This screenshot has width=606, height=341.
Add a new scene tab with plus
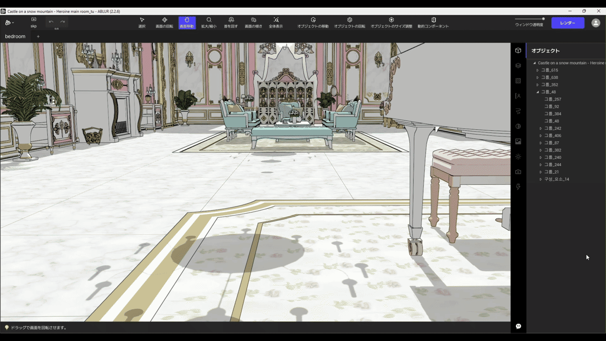(x=38, y=36)
